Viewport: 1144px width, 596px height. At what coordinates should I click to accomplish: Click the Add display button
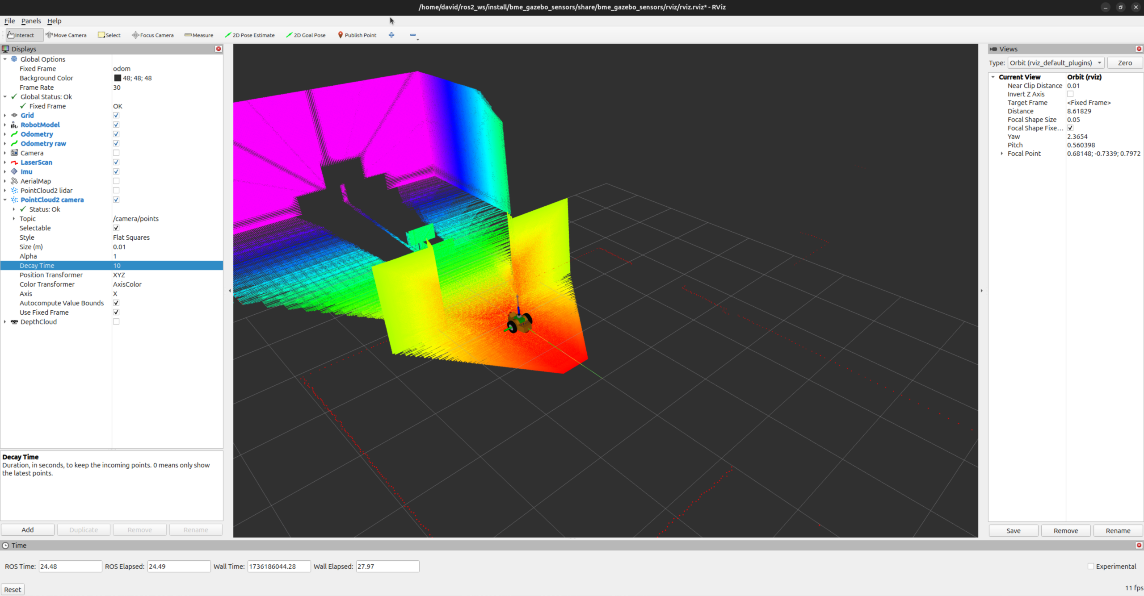(x=28, y=530)
